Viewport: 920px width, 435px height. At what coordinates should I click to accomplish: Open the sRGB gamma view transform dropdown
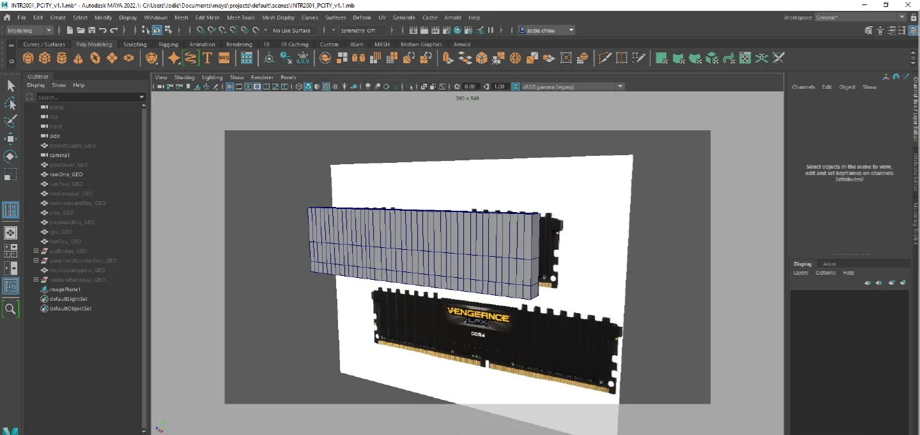tap(572, 86)
